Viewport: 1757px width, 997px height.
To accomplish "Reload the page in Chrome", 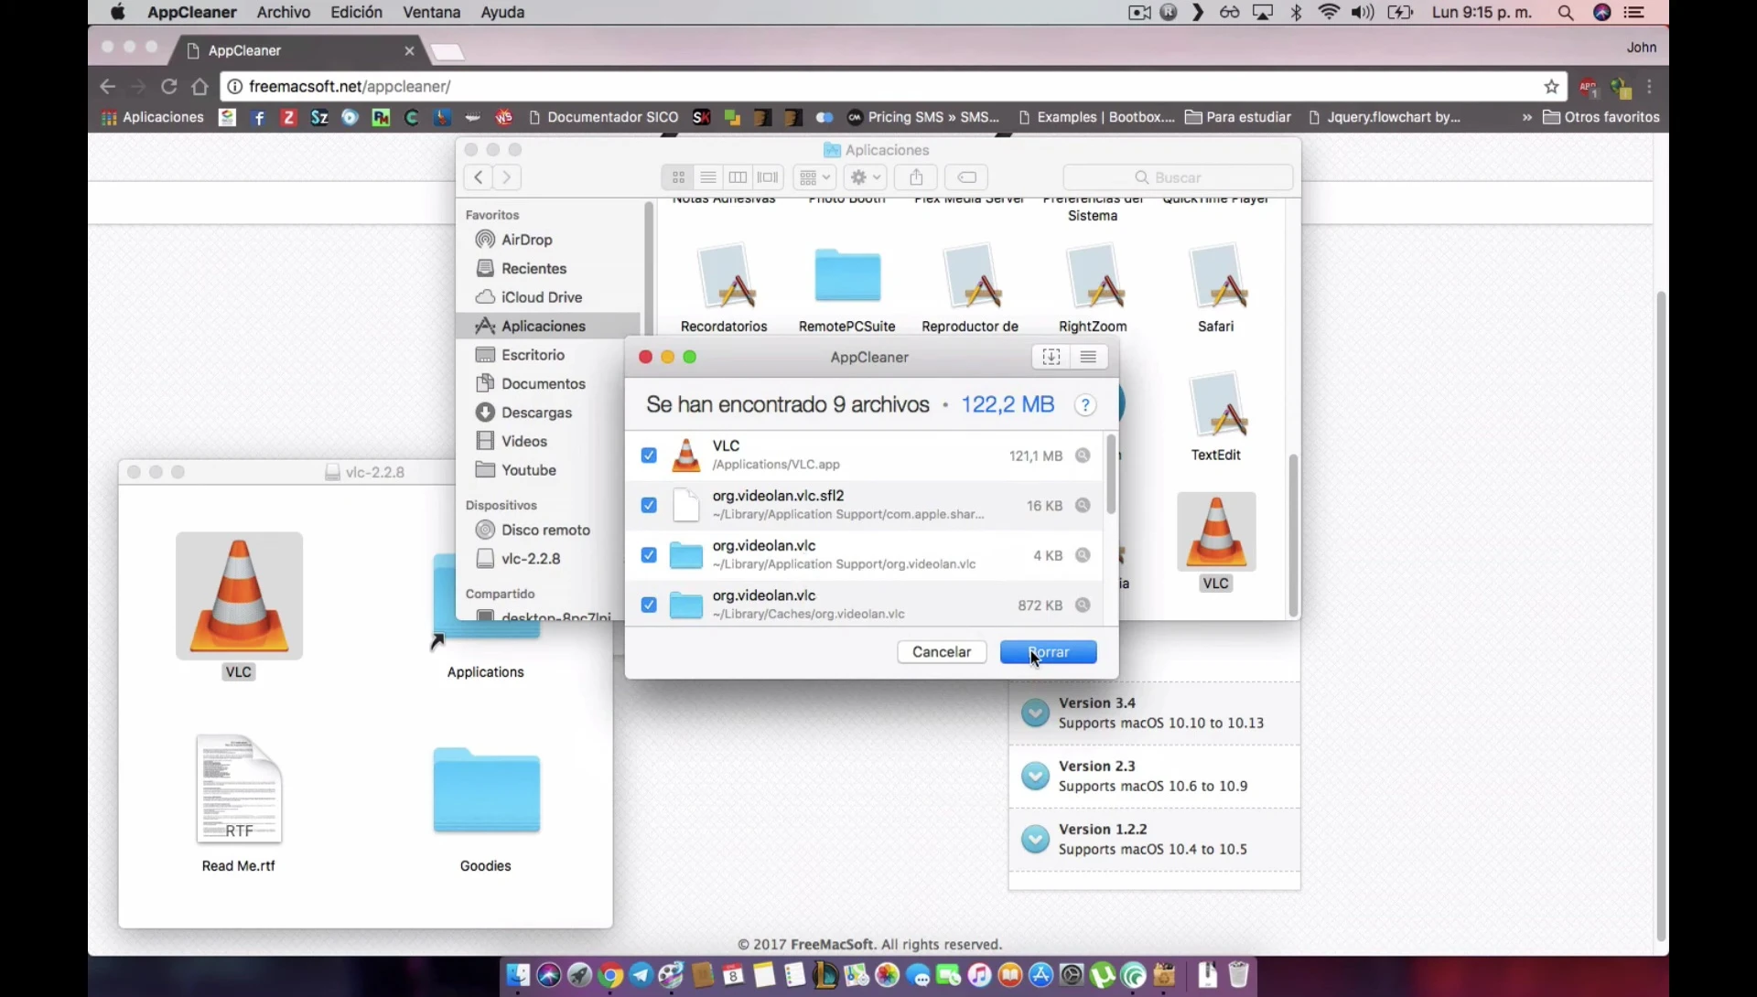I will (168, 86).
